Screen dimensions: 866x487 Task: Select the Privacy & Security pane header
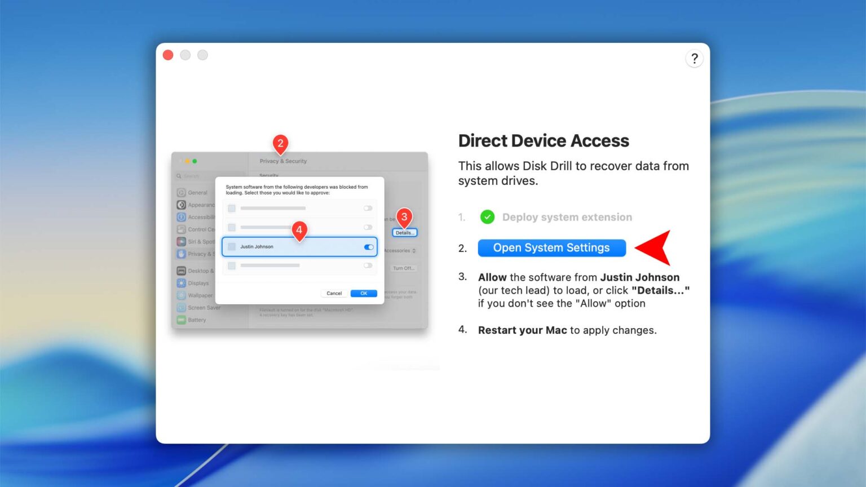pyautogui.click(x=284, y=161)
